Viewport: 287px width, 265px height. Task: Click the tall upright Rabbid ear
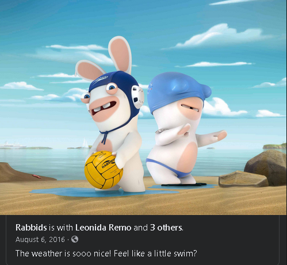[x=120, y=55]
